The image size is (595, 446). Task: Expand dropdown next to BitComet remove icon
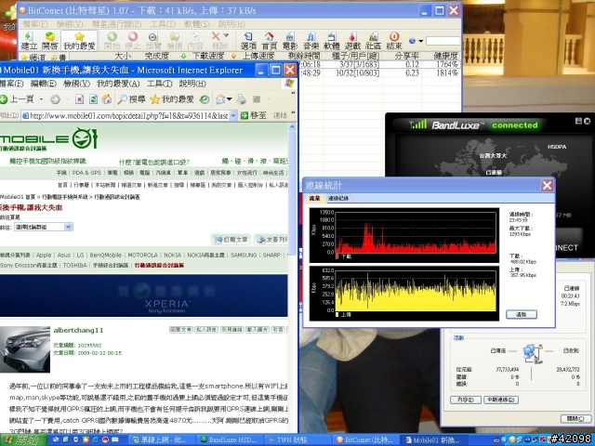pos(226,35)
